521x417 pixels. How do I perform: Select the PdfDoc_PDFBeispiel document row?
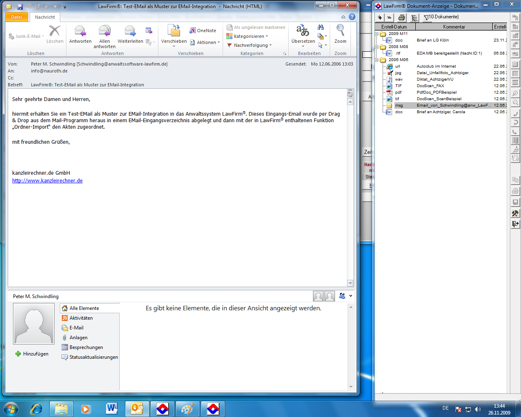tap(436, 92)
